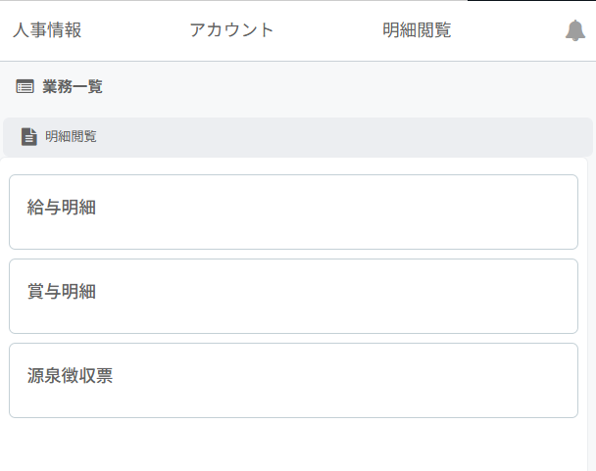Click the 業務一覧 heading text

tap(73, 87)
